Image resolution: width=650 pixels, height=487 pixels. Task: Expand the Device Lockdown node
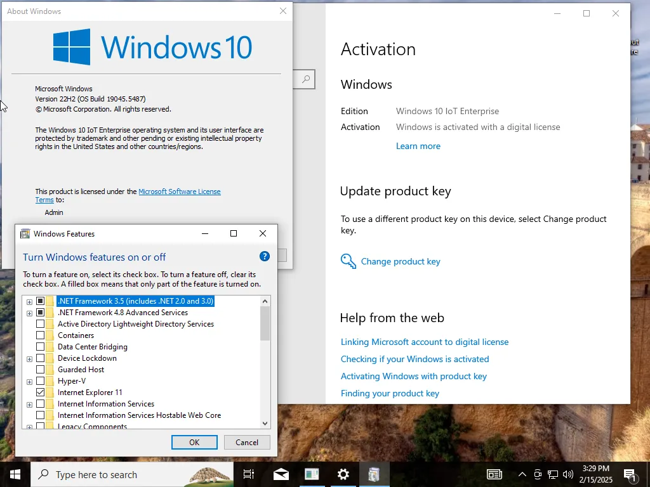pyautogui.click(x=29, y=359)
